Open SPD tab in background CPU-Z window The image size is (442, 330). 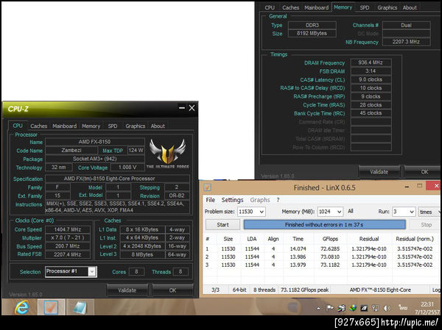point(364,7)
